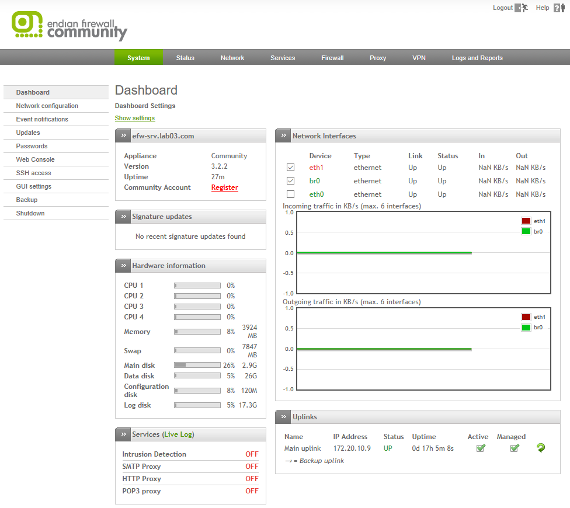Open the Firewall menu tab
The height and width of the screenshot is (508, 570).
click(x=332, y=58)
